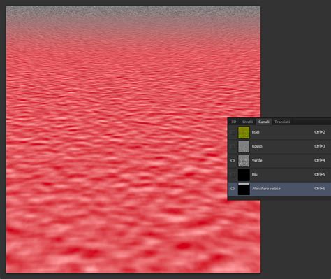Screen dimensions: 331x279
Task: Select the Canali tab
Action: pyautogui.click(x=263, y=122)
